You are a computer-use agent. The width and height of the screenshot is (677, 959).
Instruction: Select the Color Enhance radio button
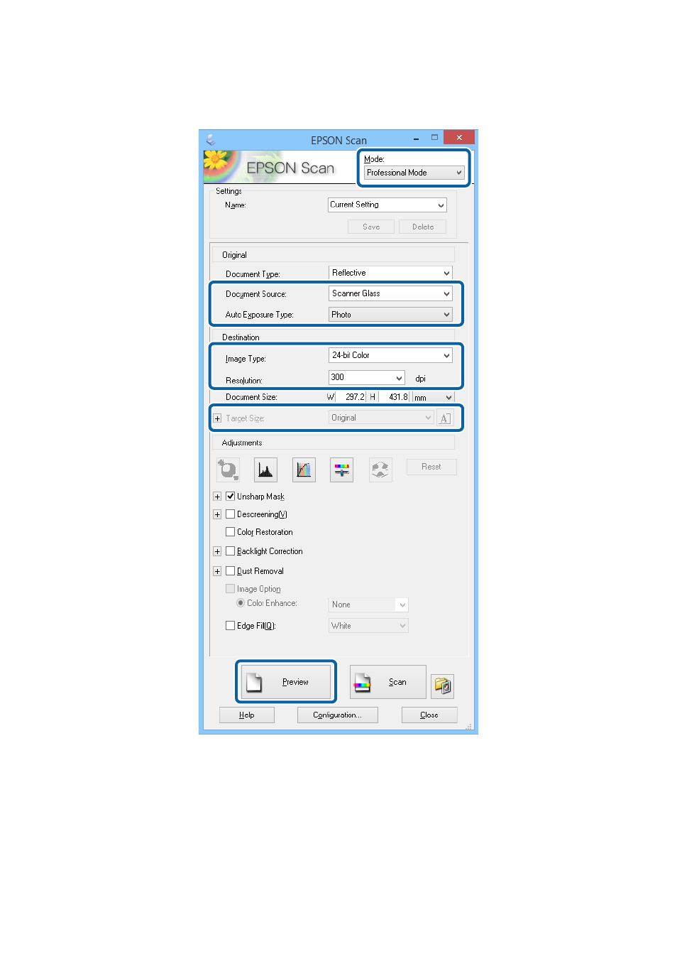point(241,602)
